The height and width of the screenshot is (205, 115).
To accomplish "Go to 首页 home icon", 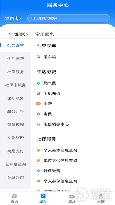I will (x=14, y=196).
